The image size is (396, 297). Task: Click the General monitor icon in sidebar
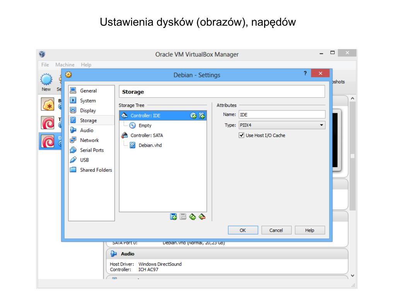click(x=73, y=90)
